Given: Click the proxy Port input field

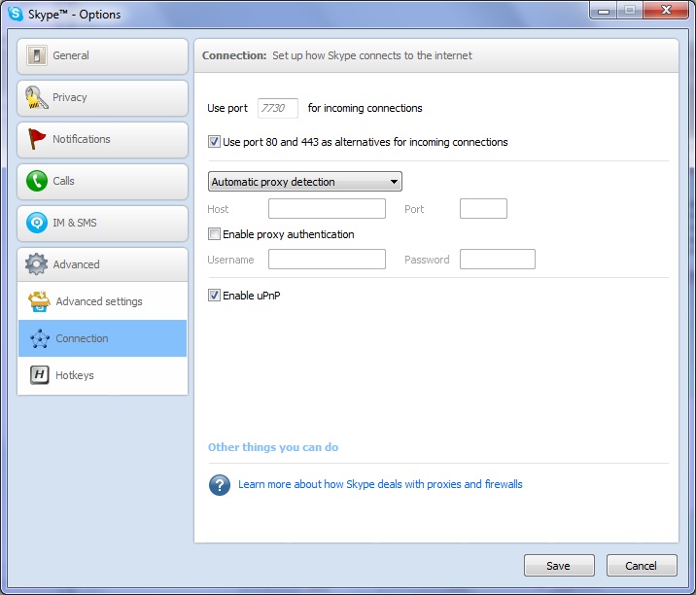Looking at the screenshot, I should pyautogui.click(x=483, y=208).
